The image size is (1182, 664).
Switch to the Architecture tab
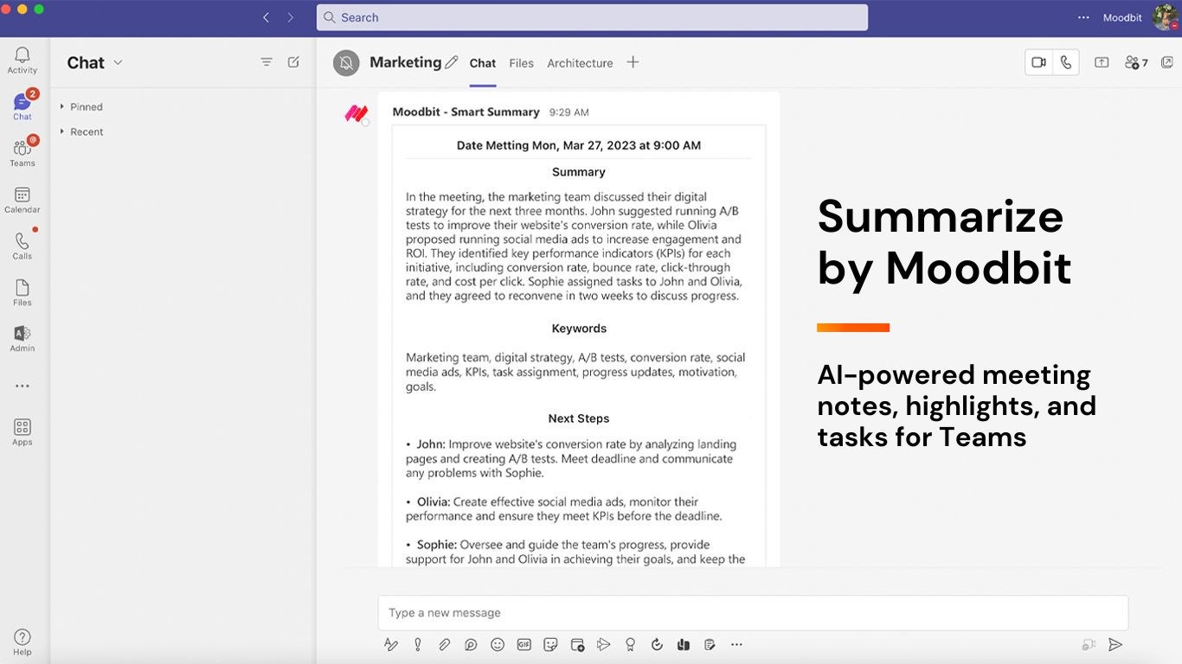pos(580,63)
